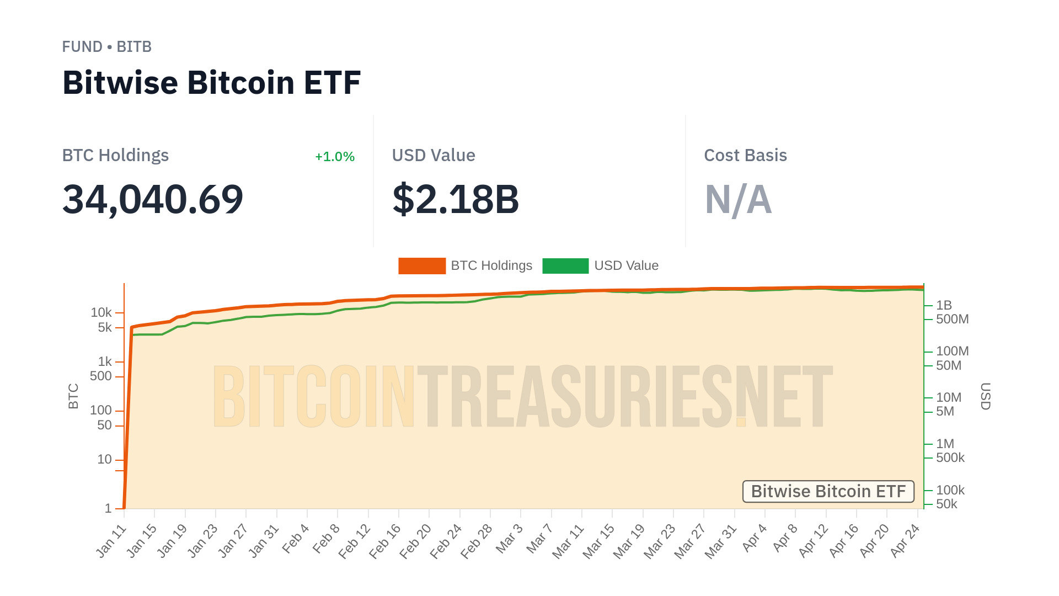
Task: Click the BitcoinTreasuries.net watermark logo
Action: [x=522, y=396]
